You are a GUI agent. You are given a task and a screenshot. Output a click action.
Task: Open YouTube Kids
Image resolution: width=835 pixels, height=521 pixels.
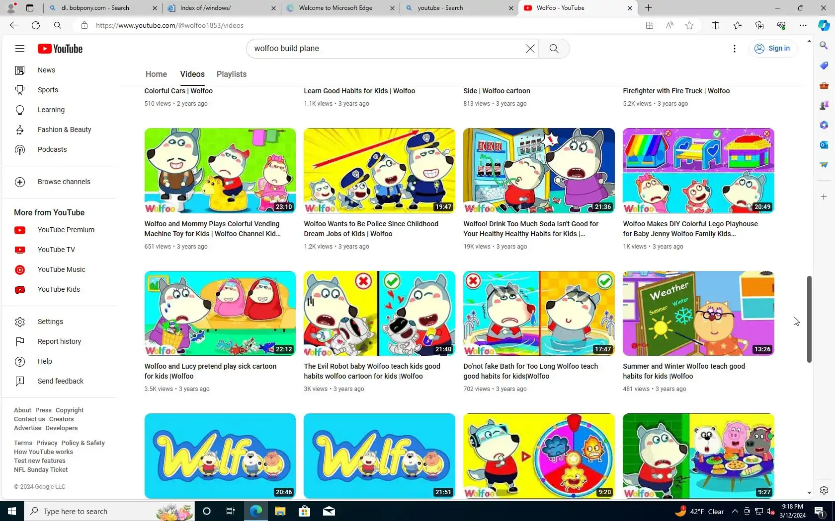click(x=60, y=290)
